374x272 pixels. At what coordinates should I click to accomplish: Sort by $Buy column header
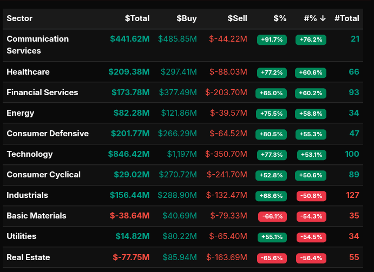click(x=186, y=18)
